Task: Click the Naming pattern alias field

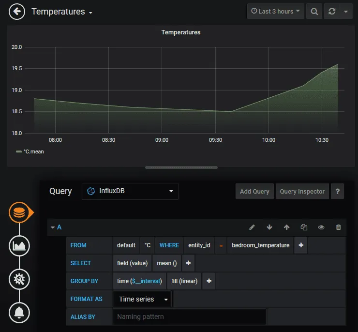Action: [190, 317]
